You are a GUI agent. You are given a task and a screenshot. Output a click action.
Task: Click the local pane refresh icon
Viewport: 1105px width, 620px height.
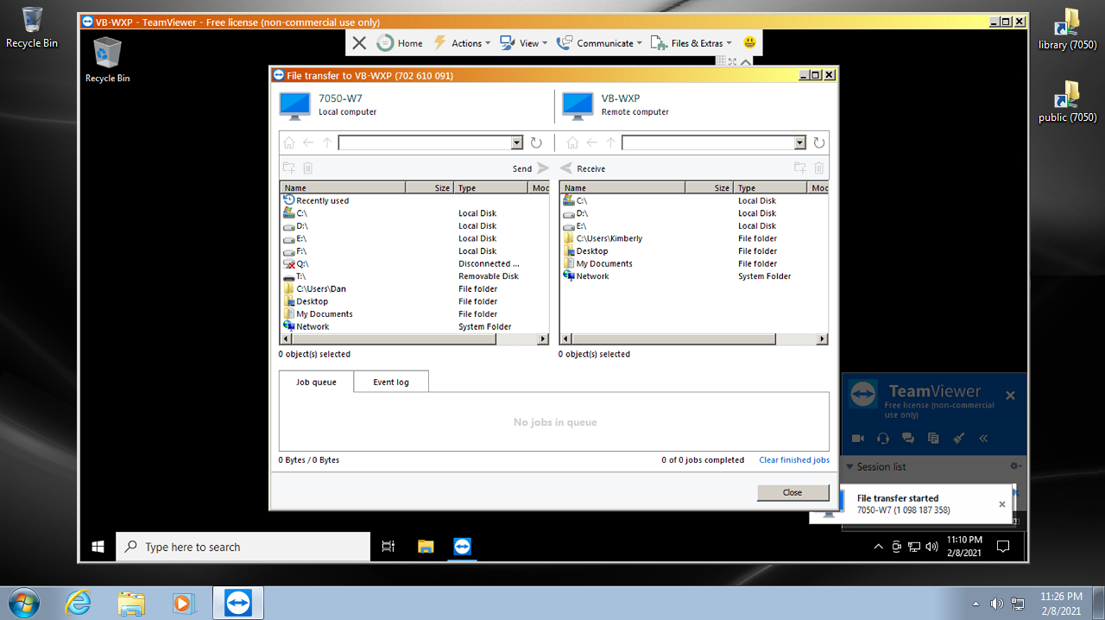(536, 143)
